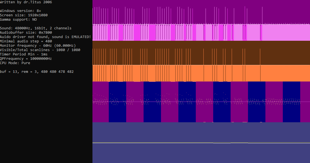The image size is (310, 163).
Task: Click the 'Timer Period Min - 1ms' line
Action: [x=24, y=54]
